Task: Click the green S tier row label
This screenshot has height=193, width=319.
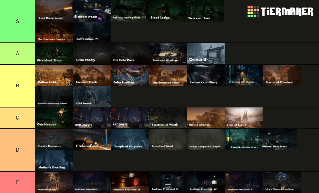Action: [17, 21]
